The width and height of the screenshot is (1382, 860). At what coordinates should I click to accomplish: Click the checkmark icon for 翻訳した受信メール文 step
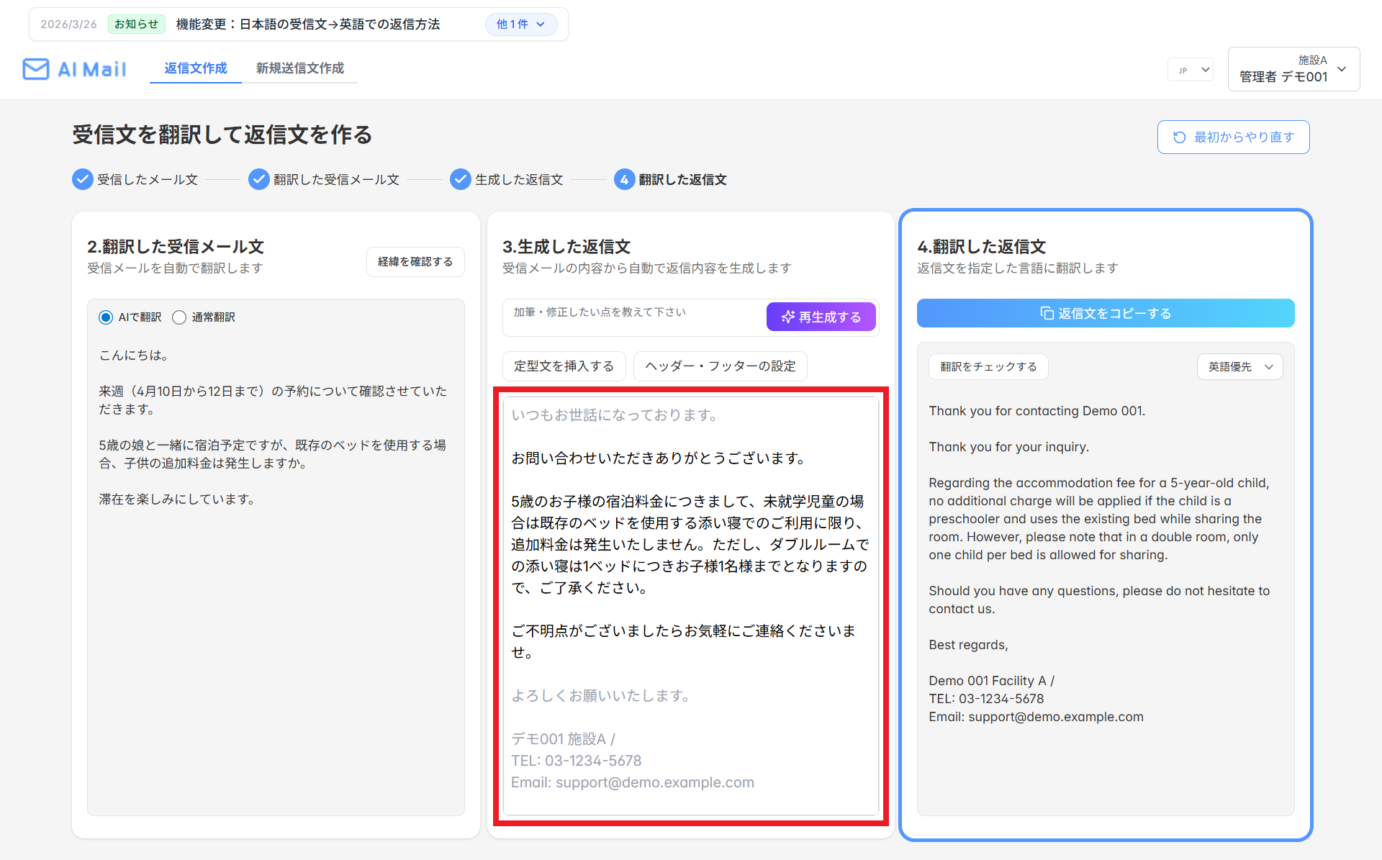[259, 179]
